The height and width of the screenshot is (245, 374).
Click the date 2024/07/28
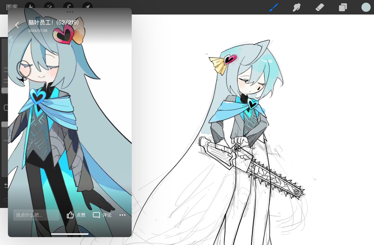38,30
